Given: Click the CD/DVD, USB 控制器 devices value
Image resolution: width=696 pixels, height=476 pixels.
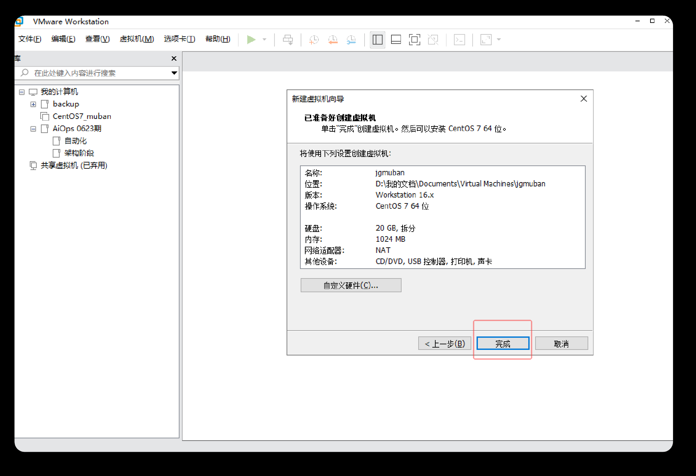Looking at the screenshot, I should pyautogui.click(x=434, y=261).
